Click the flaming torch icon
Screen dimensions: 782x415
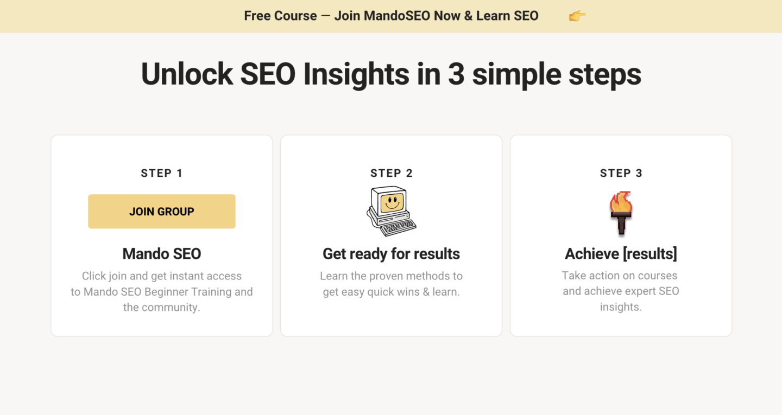[x=621, y=213]
